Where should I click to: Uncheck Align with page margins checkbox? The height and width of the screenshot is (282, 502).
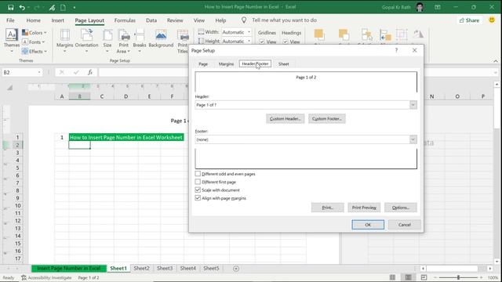[x=198, y=198]
